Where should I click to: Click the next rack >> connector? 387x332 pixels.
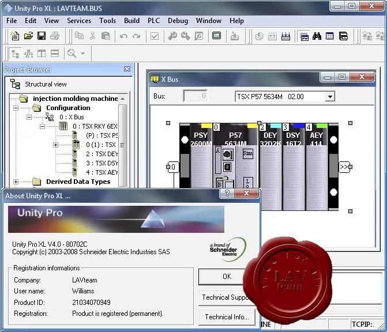pos(344,167)
